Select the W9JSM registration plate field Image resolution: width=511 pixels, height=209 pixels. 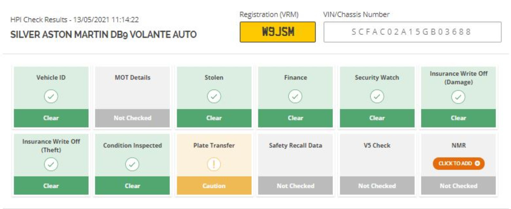pyautogui.click(x=278, y=32)
